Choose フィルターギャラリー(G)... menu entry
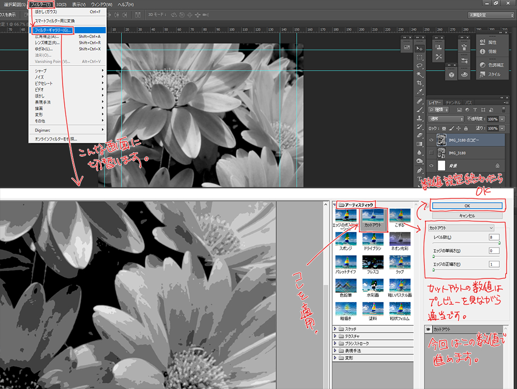The height and width of the screenshot is (389, 517). tap(68, 30)
